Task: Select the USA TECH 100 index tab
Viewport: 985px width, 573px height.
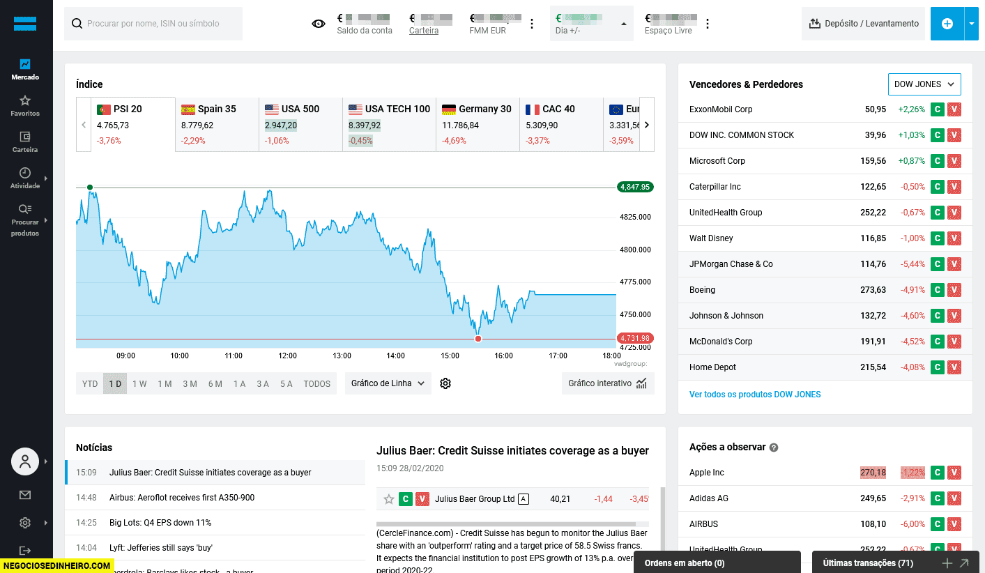Action: tap(390, 124)
